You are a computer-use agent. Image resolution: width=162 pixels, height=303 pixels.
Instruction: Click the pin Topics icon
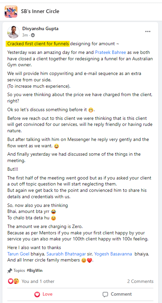(x=10, y=271)
